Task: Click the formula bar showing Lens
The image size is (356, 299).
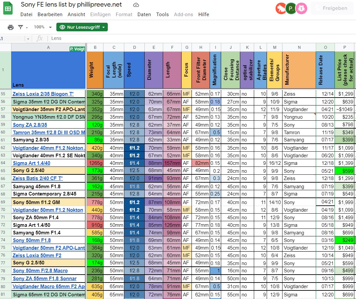Action: tap(202, 38)
